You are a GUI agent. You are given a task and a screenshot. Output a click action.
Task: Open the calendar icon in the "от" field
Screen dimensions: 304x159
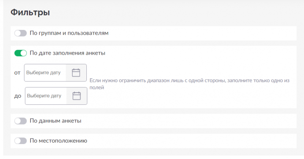(76, 73)
